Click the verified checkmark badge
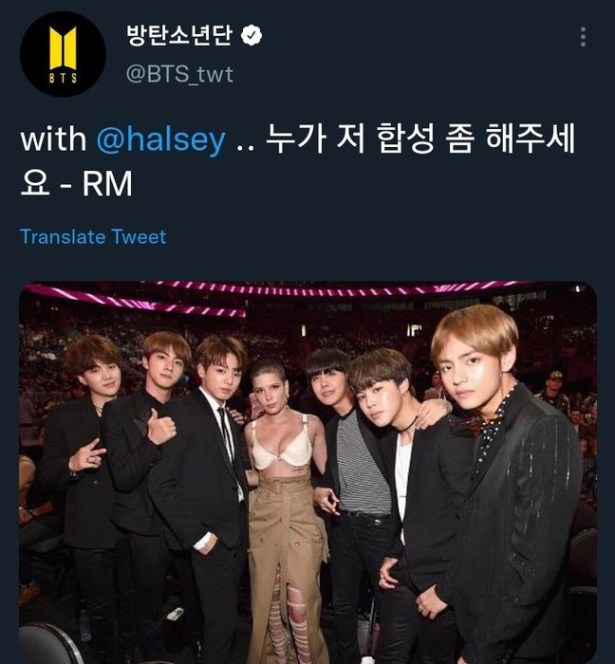This screenshot has height=664, width=615. click(252, 36)
